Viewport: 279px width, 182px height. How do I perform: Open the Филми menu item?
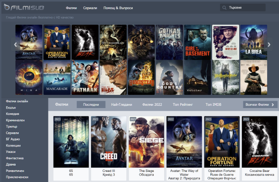71,8
